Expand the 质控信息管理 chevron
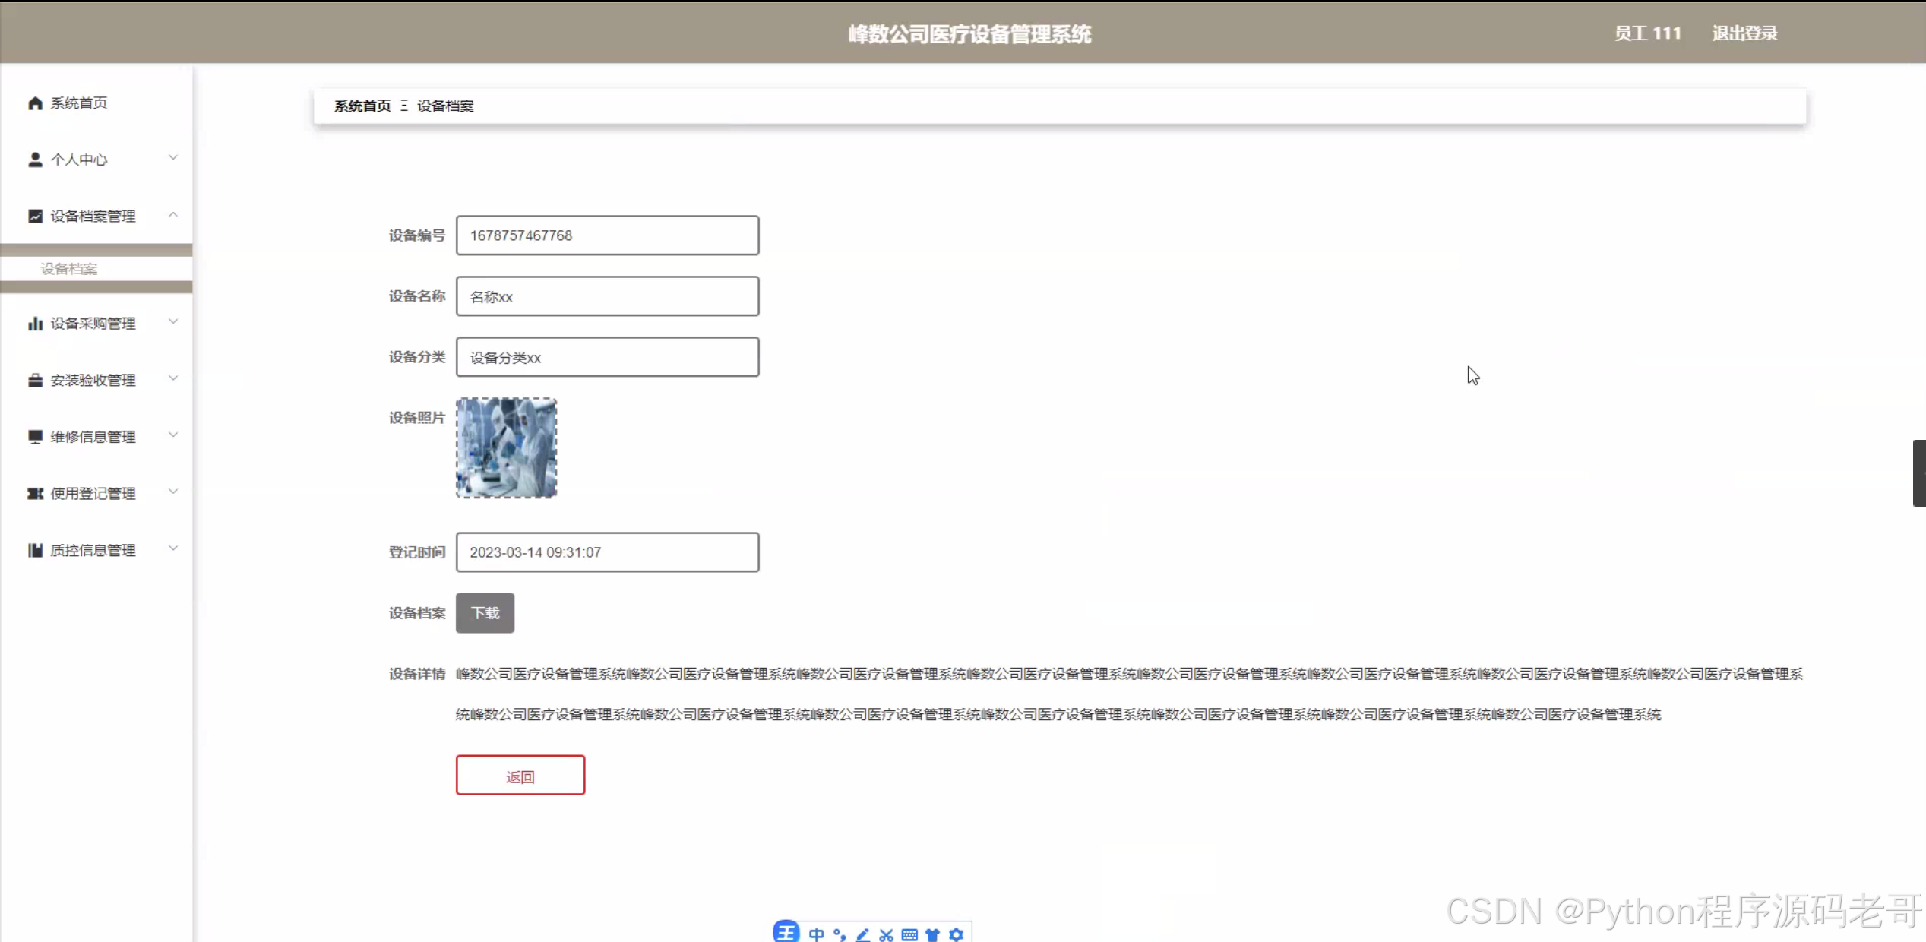The height and width of the screenshot is (942, 1926). [173, 548]
